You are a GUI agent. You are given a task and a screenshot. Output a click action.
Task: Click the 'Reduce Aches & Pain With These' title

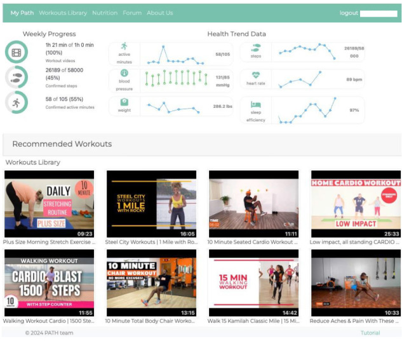pos(354,321)
